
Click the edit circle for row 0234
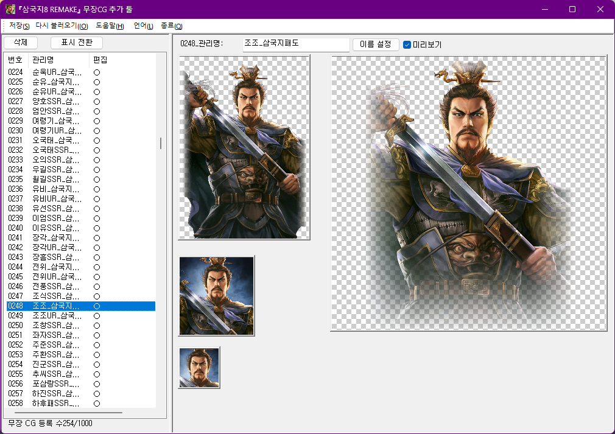tap(97, 170)
